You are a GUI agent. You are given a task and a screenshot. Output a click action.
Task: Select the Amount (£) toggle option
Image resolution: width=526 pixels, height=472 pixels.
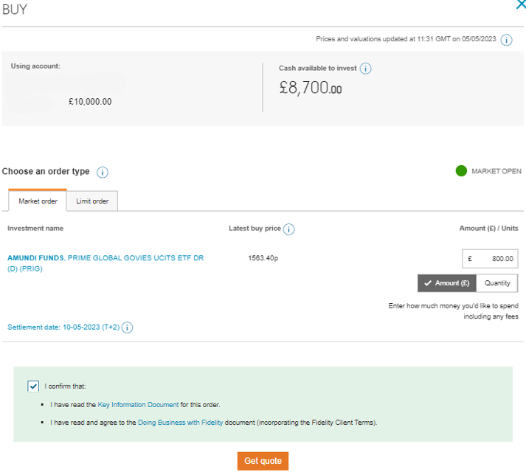tap(447, 283)
